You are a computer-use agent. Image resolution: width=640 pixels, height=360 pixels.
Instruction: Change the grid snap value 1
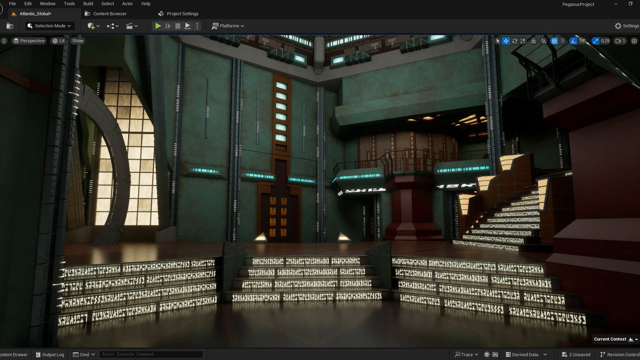(563, 41)
